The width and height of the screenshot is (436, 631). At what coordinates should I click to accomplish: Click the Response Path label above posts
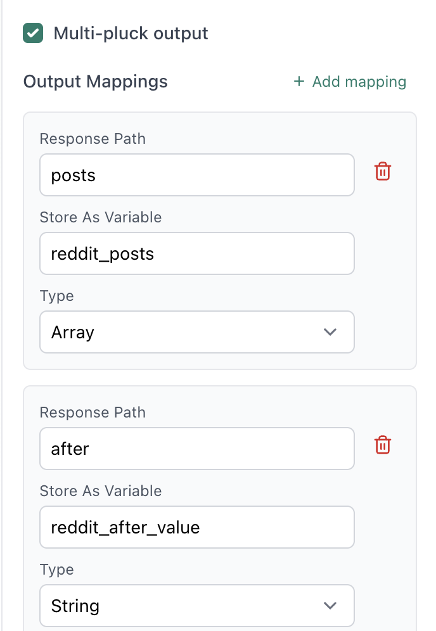pyautogui.click(x=93, y=139)
